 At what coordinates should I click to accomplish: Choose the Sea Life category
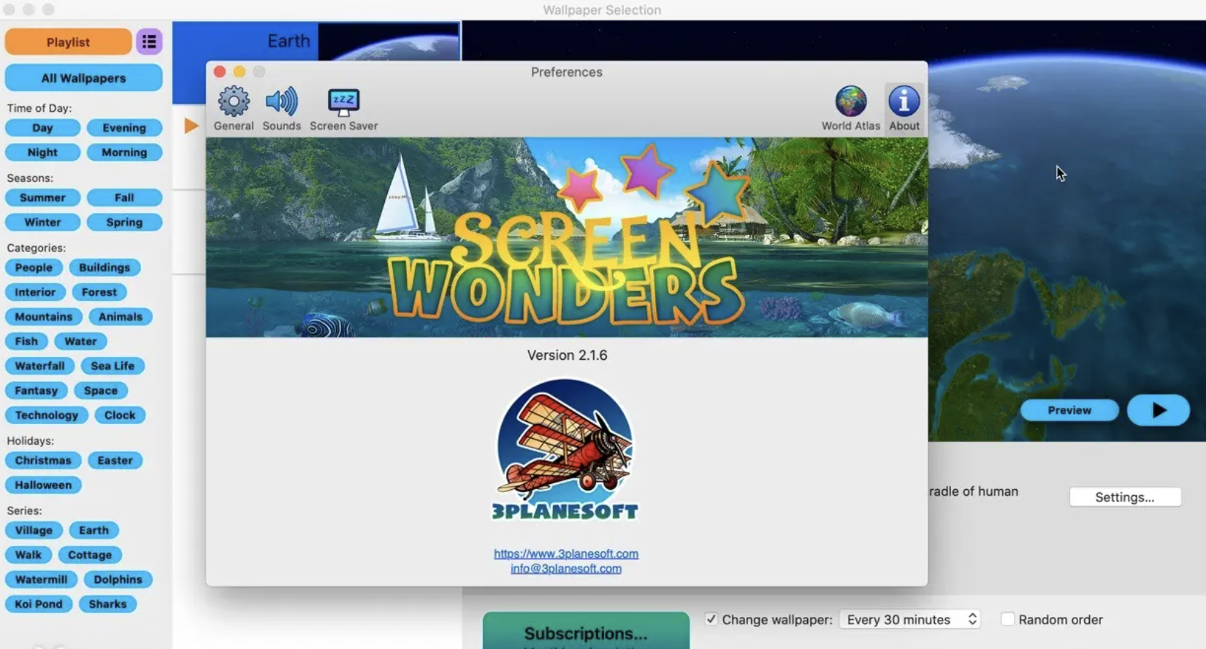[x=112, y=366]
